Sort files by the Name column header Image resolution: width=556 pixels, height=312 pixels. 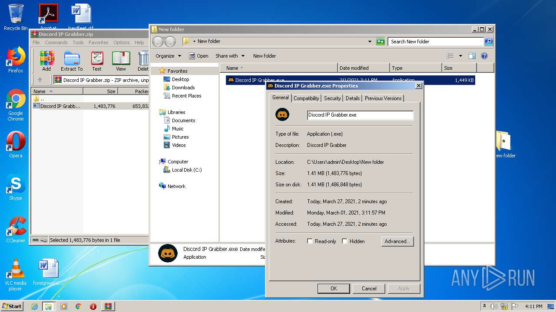pos(278,68)
